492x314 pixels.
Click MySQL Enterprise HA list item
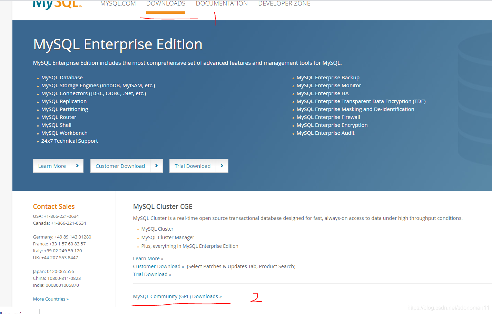(x=323, y=93)
